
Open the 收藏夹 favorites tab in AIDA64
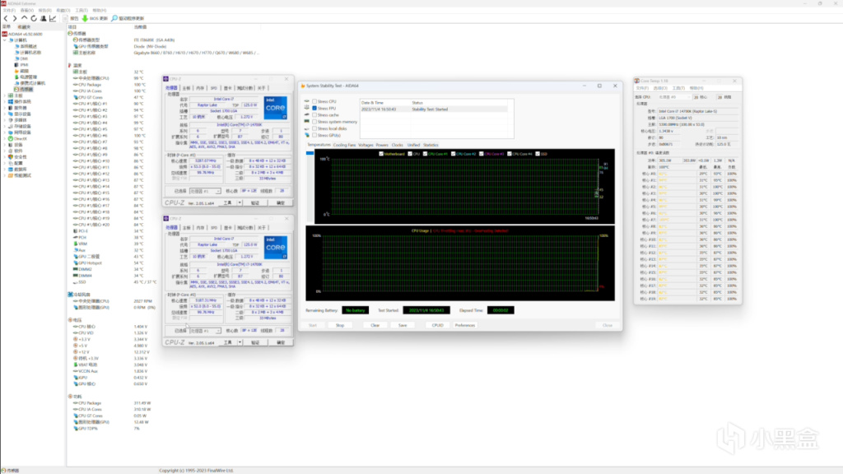[x=24, y=27]
